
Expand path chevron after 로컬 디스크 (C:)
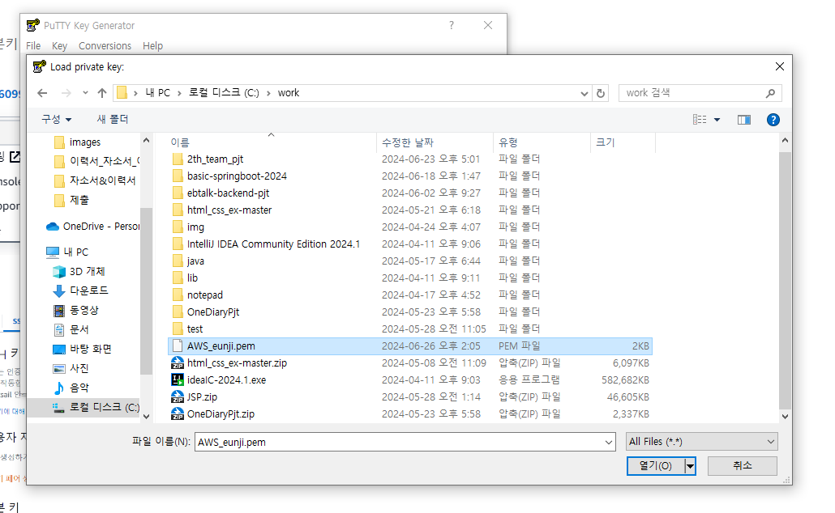click(x=268, y=93)
